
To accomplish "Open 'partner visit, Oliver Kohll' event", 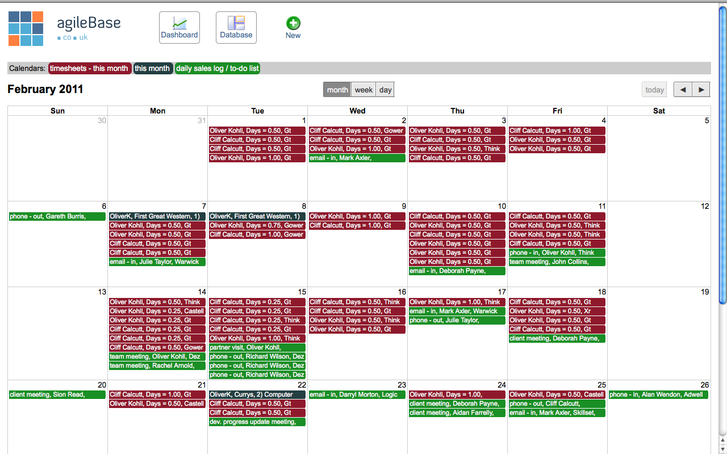I will 257,347.
